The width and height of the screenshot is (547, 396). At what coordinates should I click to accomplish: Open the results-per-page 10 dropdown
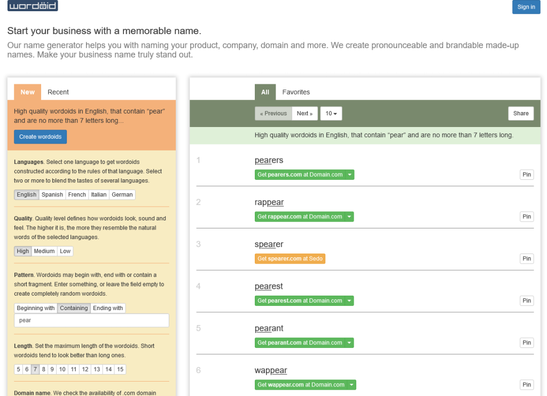tap(331, 114)
